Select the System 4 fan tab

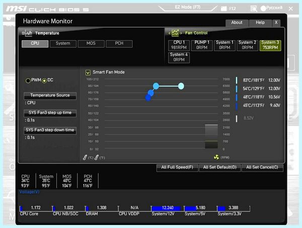(x=179, y=57)
